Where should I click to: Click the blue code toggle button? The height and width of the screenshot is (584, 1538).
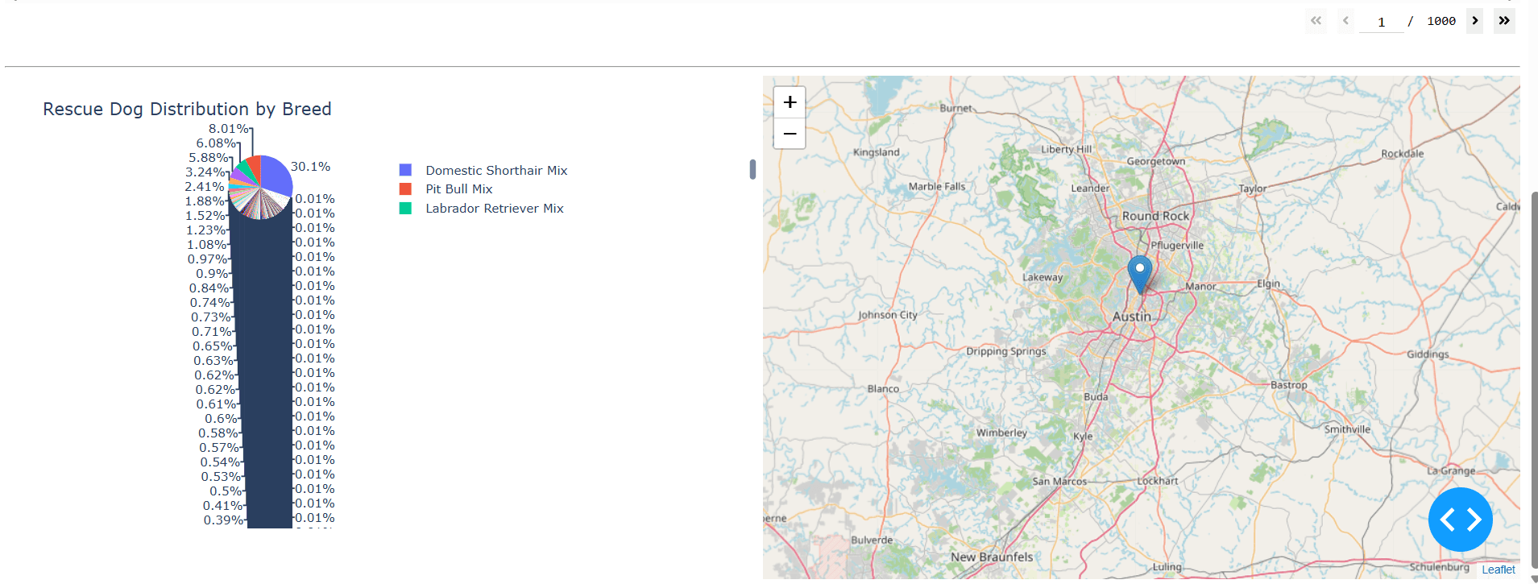1460,520
